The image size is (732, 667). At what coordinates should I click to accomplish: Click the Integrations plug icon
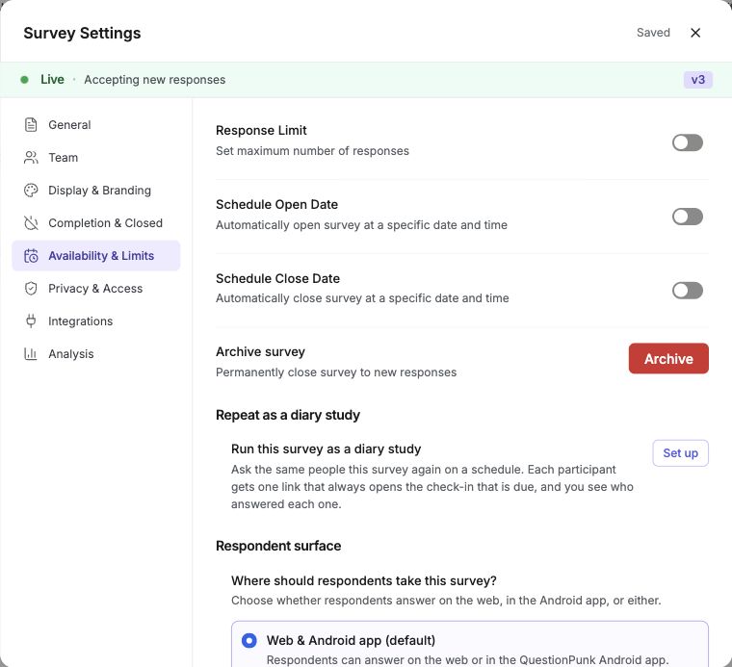(31, 321)
